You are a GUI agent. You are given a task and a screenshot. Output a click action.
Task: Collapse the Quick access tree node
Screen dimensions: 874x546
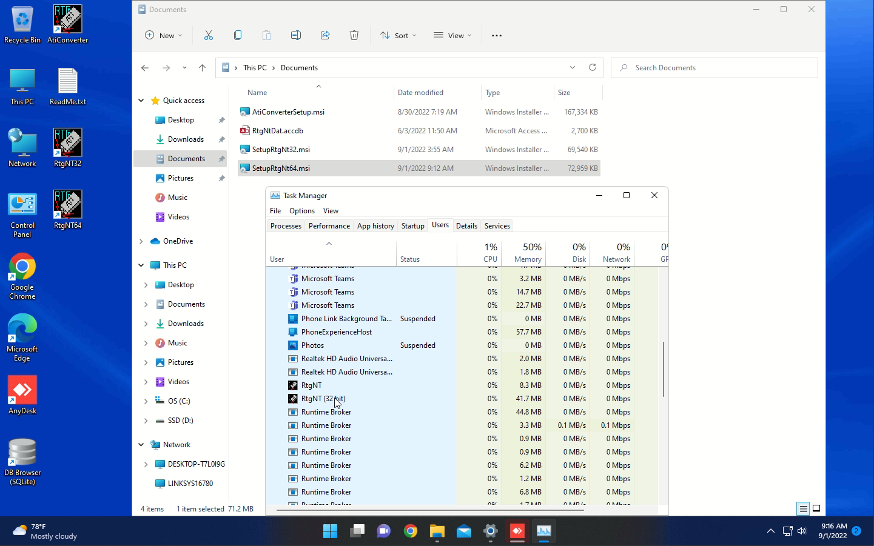click(x=141, y=101)
